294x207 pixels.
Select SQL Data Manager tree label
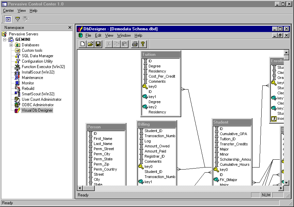pyautogui.click(x=37, y=56)
